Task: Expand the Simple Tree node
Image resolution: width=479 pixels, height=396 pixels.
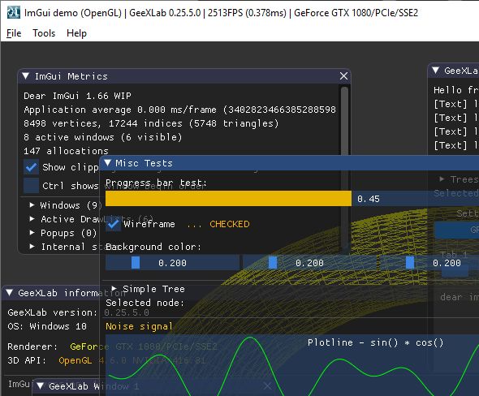Action: (114, 288)
